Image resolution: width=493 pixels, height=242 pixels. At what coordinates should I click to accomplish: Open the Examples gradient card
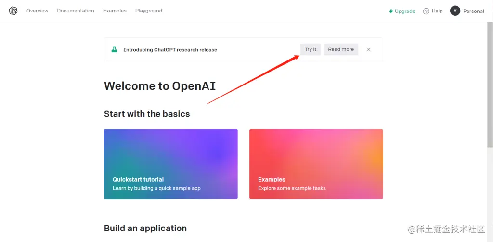click(316, 164)
